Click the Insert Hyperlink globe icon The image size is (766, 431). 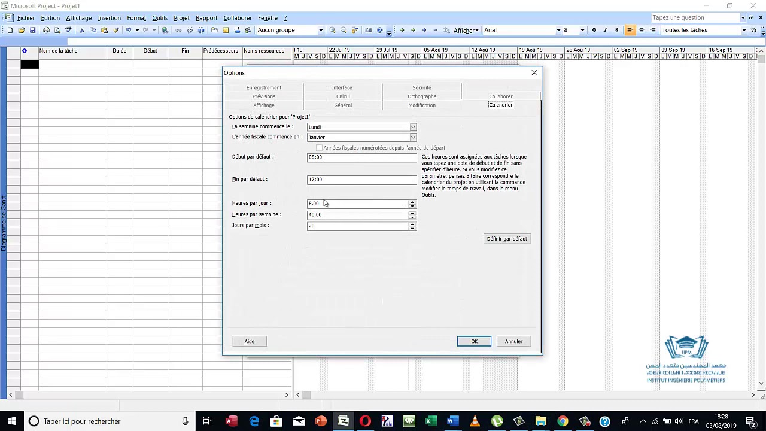click(165, 30)
